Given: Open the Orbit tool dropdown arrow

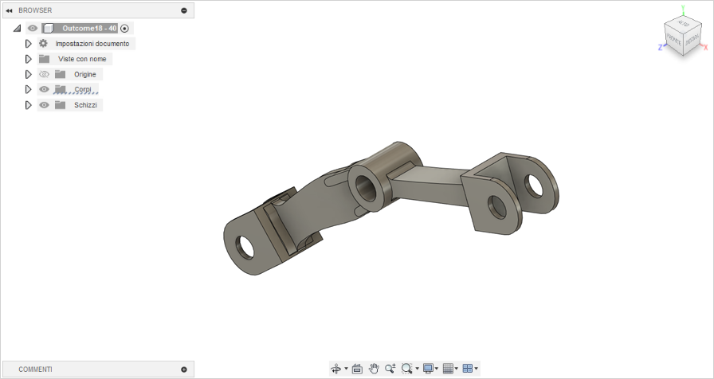Looking at the screenshot, I should 346,369.
